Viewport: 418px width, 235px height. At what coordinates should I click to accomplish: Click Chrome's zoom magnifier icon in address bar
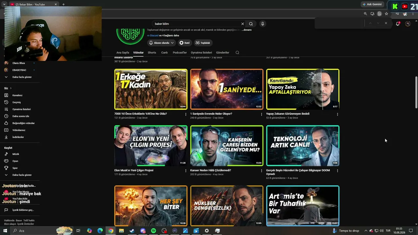tap(365, 14)
